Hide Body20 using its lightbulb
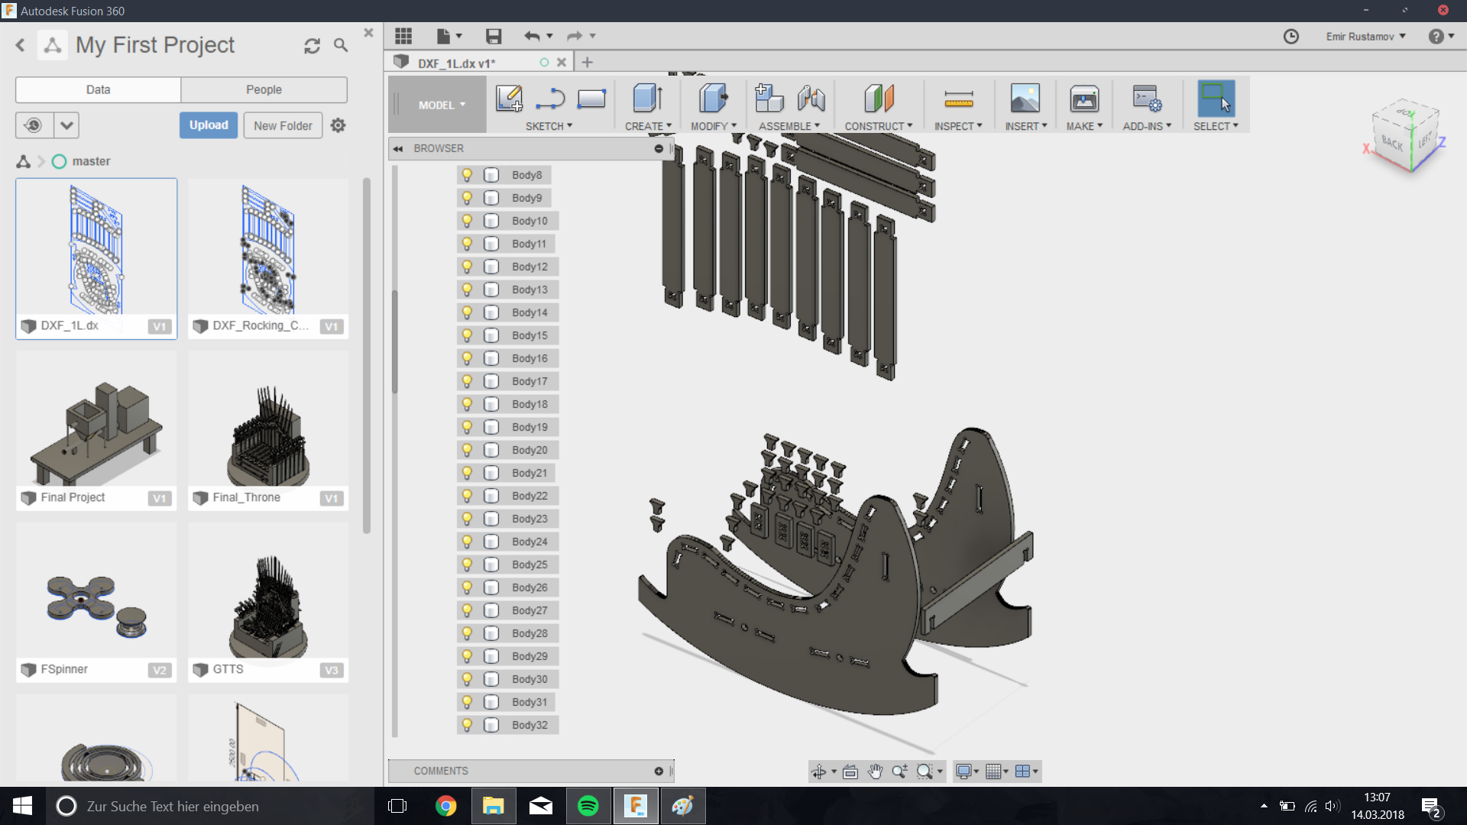Screen dimensions: 1467x825 tap(467, 450)
